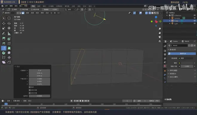
Task: Hide the Light object in outliner
Action: (x=195, y=23)
